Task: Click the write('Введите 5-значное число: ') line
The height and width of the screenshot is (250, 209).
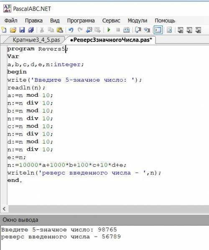Action: 74,80
